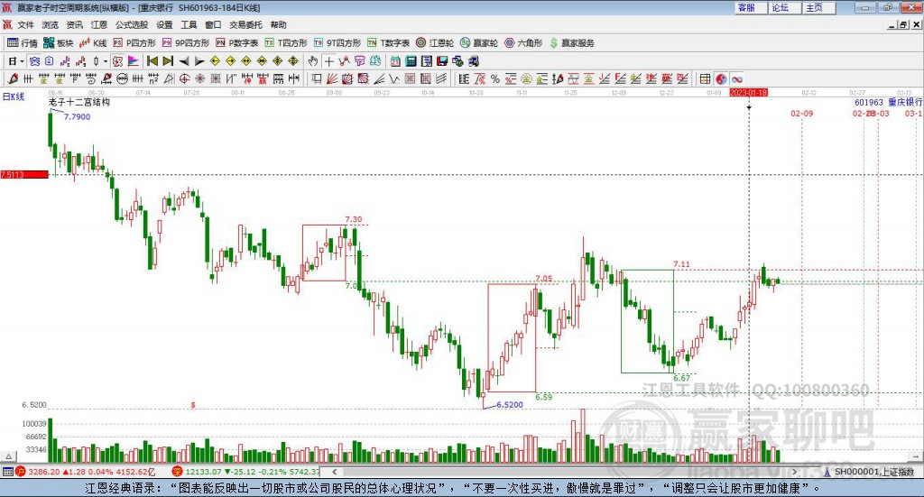Open the 六角形 hexagon tool

coord(523,43)
